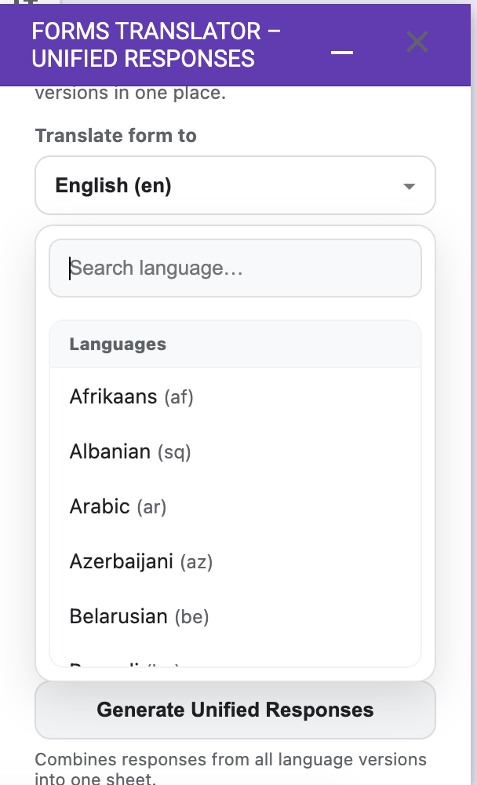This screenshot has width=477, height=785.
Task: Click the dropdown currently showing English (en)
Action: [x=235, y=185]
